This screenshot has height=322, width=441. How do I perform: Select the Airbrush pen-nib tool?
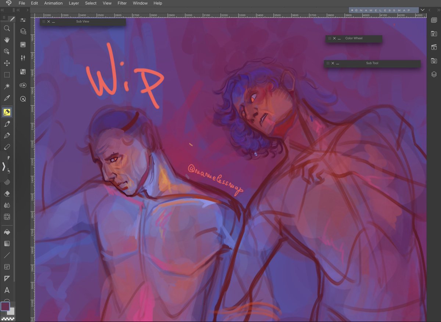tap(7, 135)
